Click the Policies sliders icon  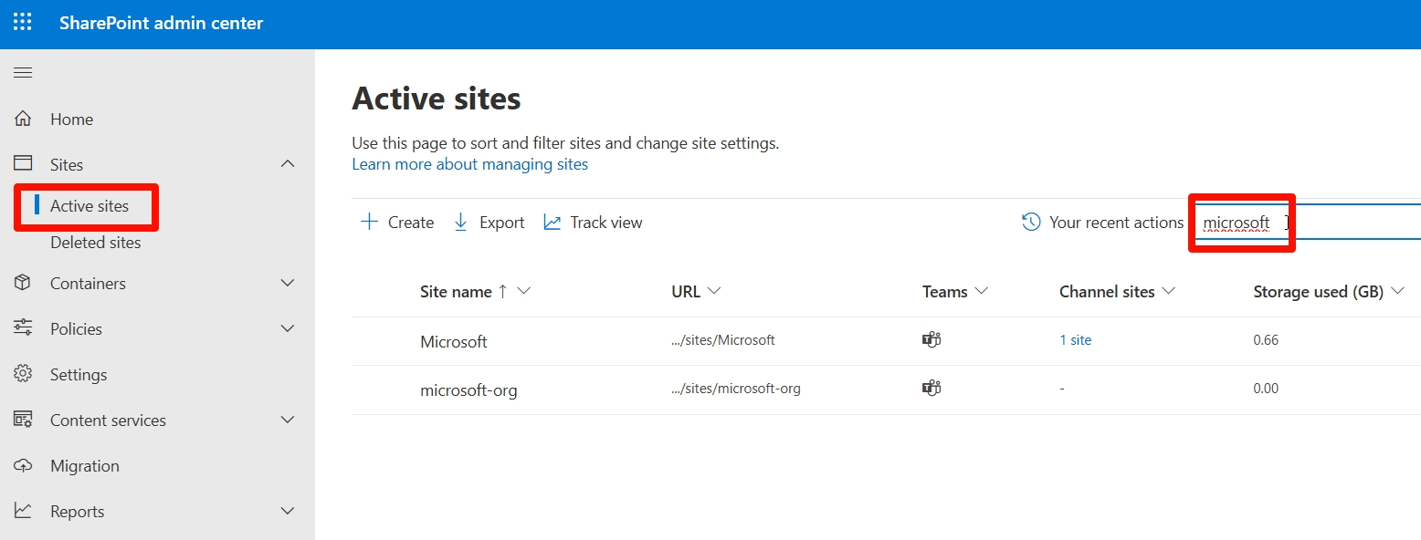pyautogui.click(x=23, y=329)
